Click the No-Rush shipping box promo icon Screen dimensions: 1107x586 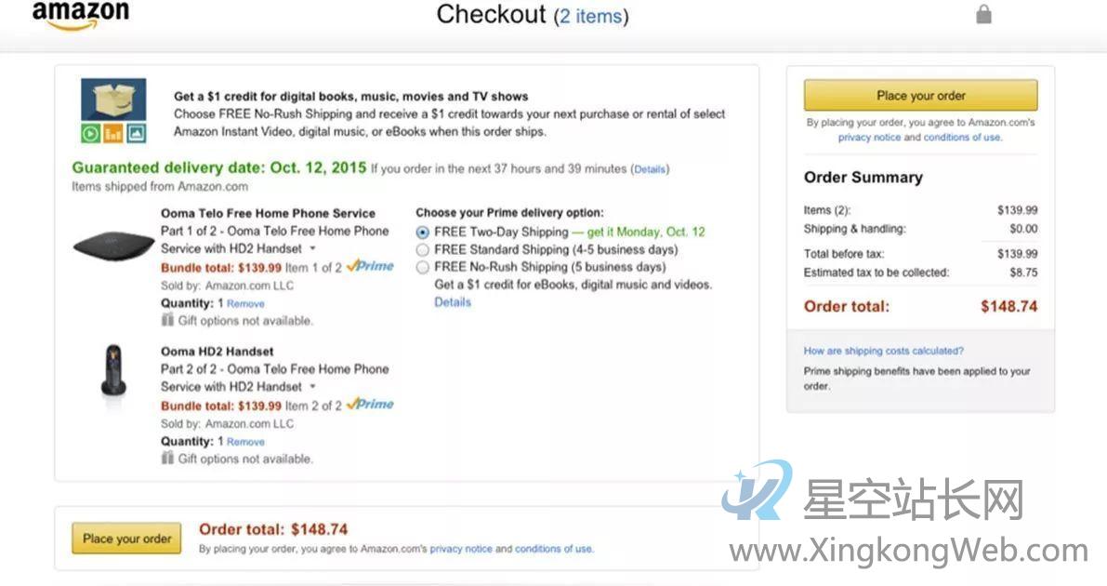[113, 111]
